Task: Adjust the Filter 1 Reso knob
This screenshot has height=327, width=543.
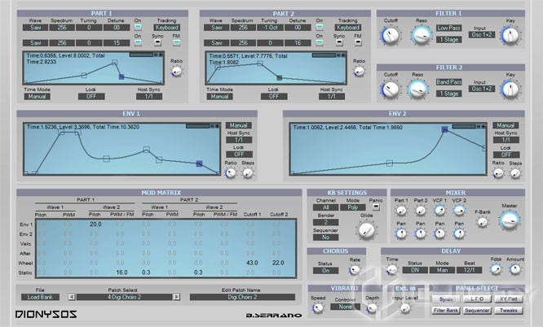Action: [422, 35]
